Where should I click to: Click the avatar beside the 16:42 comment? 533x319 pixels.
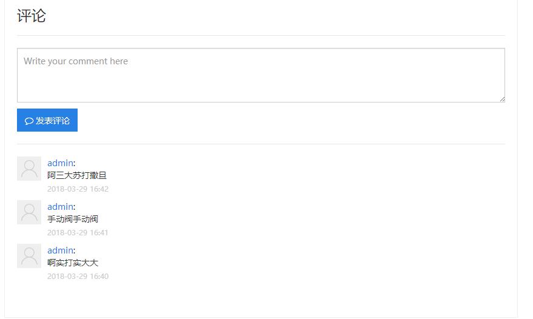(29, 169)
